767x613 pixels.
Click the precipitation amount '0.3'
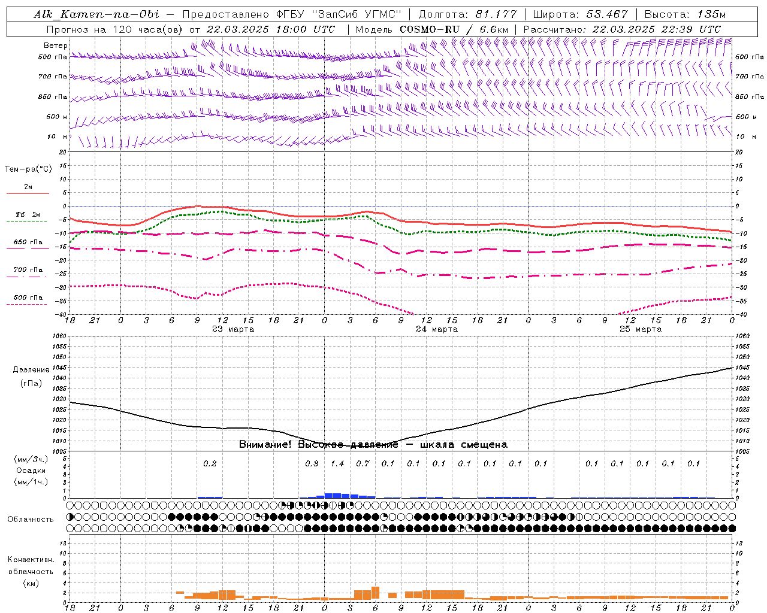[x=312, y=464]
